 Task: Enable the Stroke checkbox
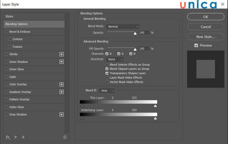(6, 54)
